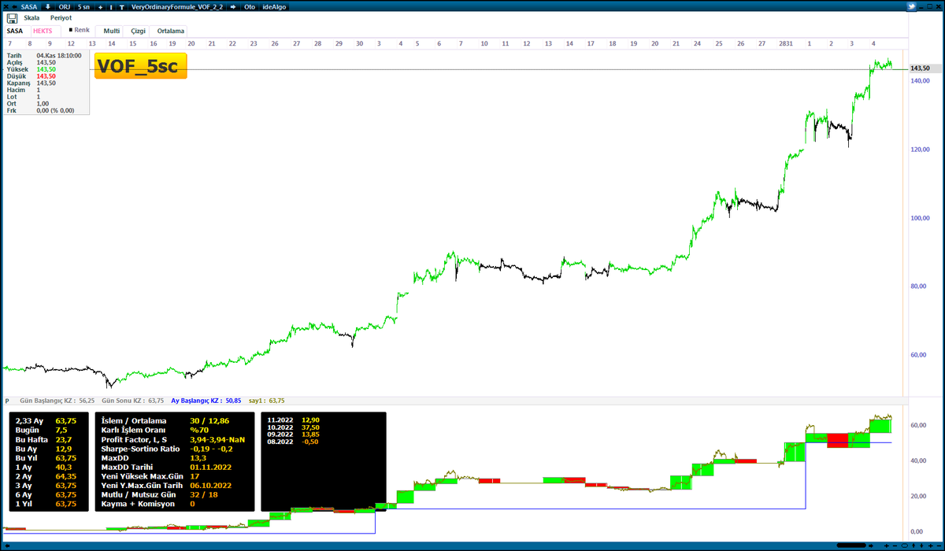Click the Tarih value 04.Kas 18:10:00
Screen dimensions: 945x551
click(x=61, y=55)
